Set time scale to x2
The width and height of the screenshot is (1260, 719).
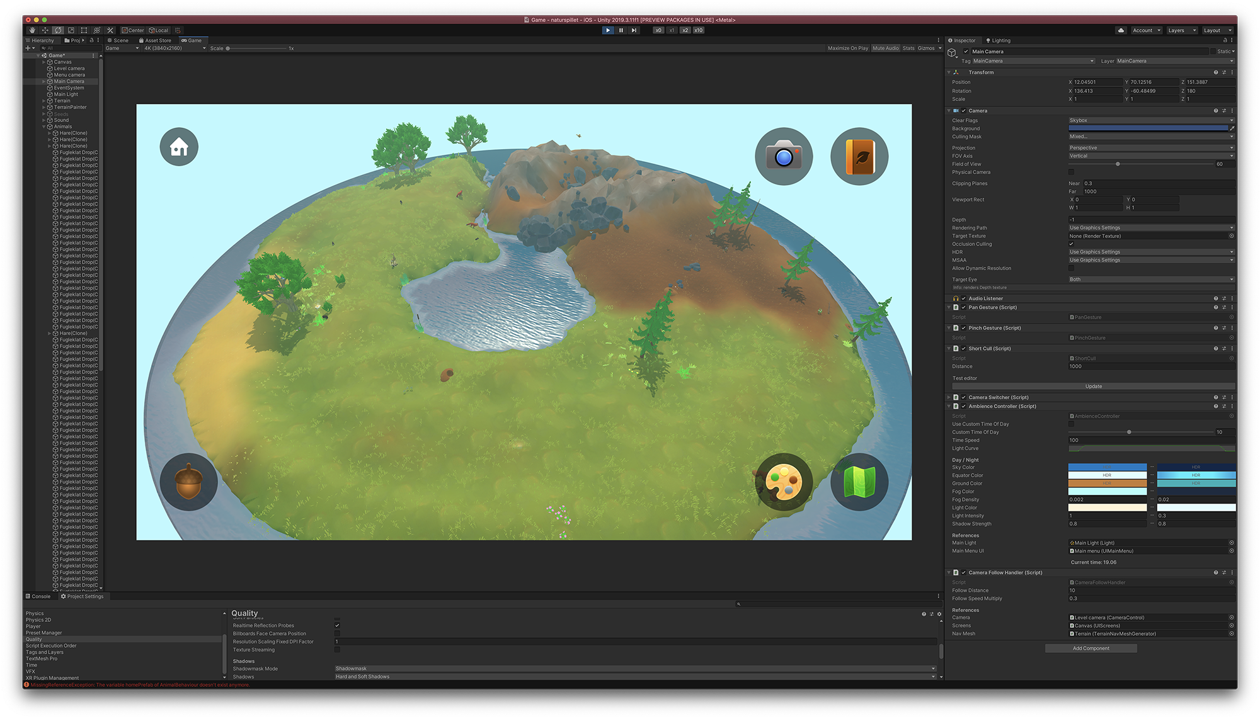(685, 30)
